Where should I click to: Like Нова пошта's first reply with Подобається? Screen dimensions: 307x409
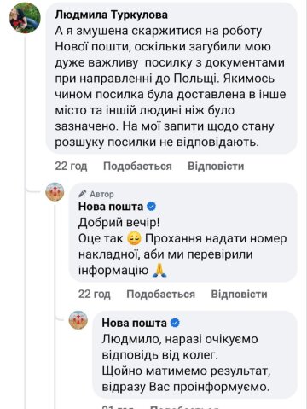(x=160, y=294)
